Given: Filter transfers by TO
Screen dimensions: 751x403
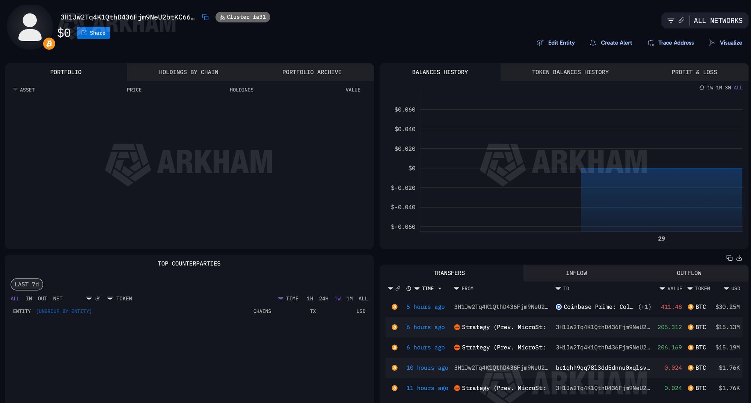Looking at the screenshot, I should pyautogui.click(x=562, y=288).
